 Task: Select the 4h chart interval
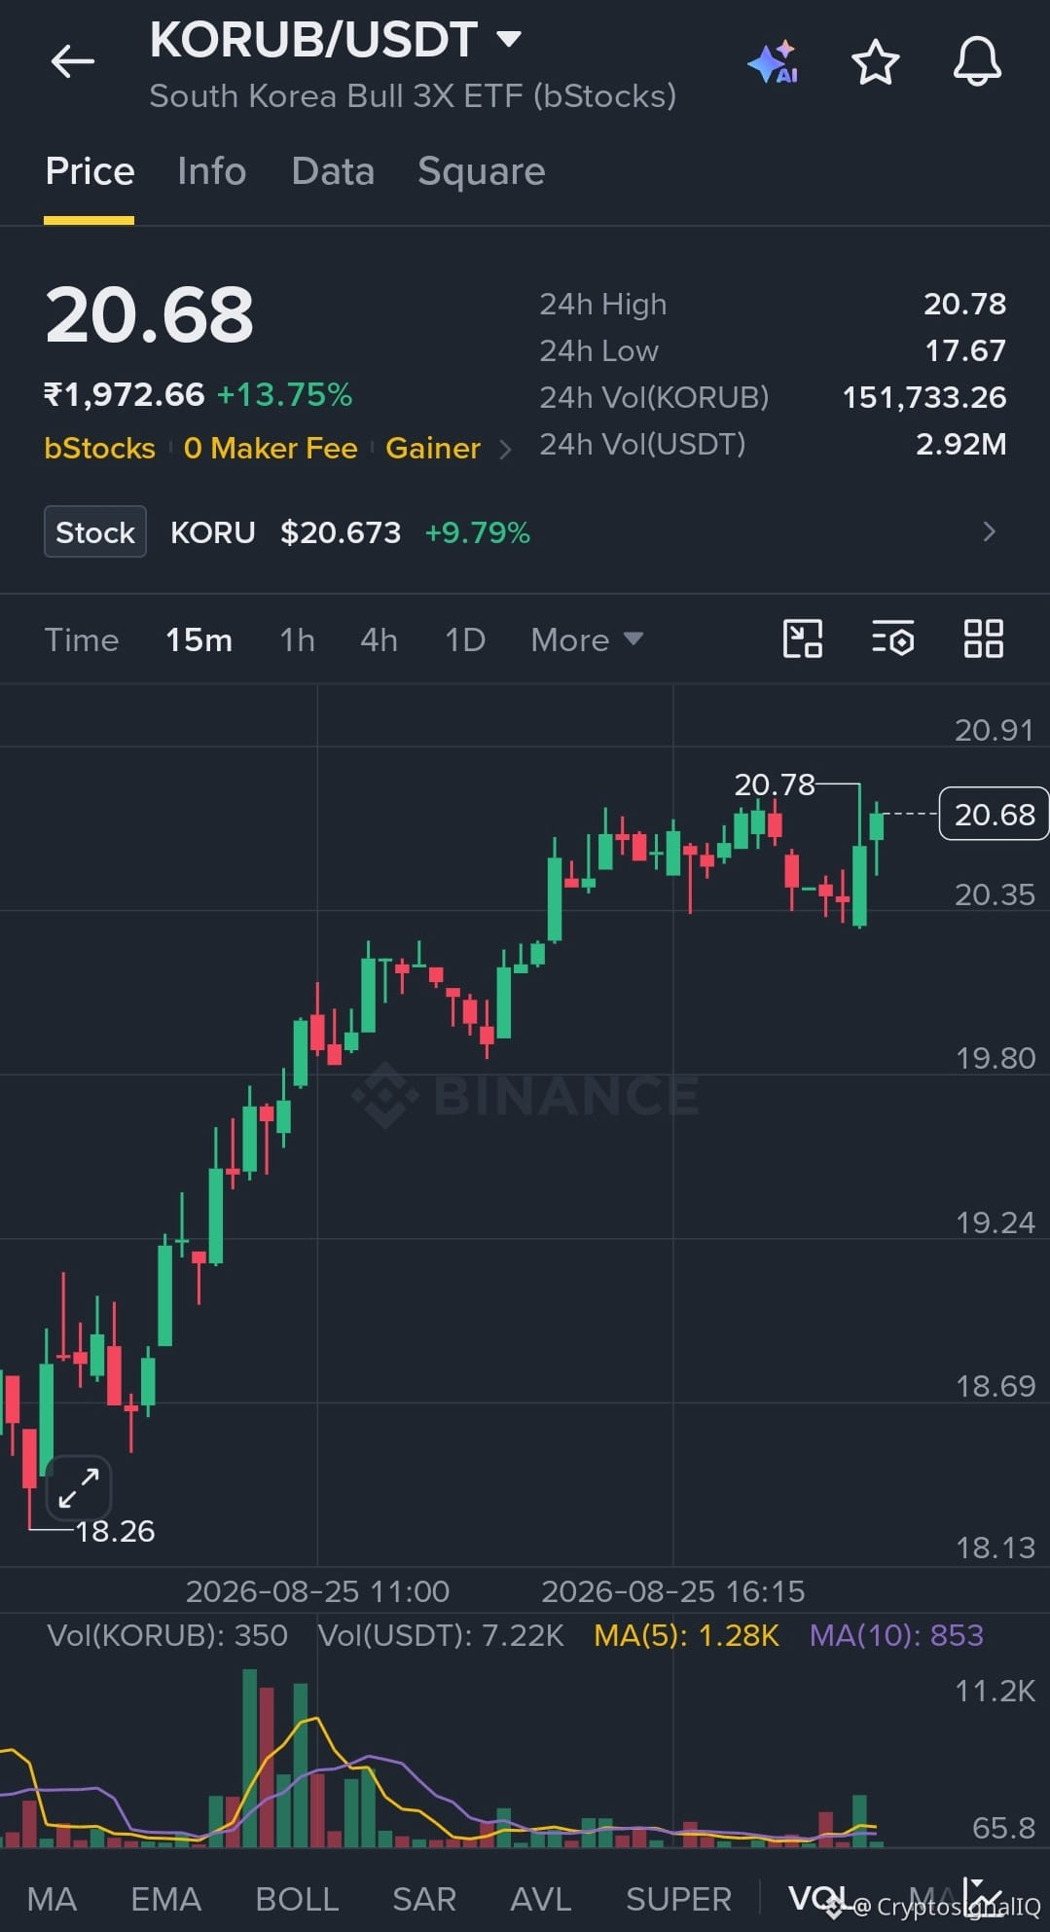(x=379, y=639)
